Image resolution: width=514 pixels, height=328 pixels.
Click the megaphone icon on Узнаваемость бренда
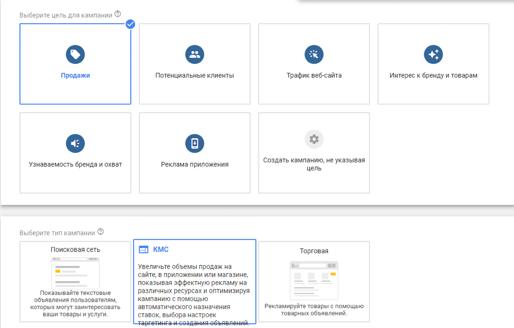pos(75,143)
